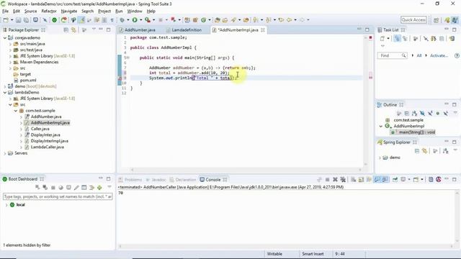Select Caller.java in Package Explorer
461x259 pixels.
[x=40, y=129]
